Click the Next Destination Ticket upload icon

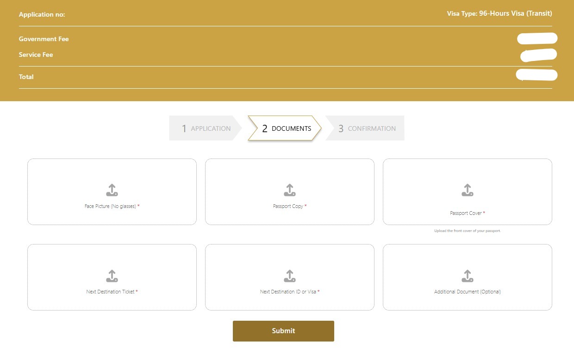(x=112, y=276)
